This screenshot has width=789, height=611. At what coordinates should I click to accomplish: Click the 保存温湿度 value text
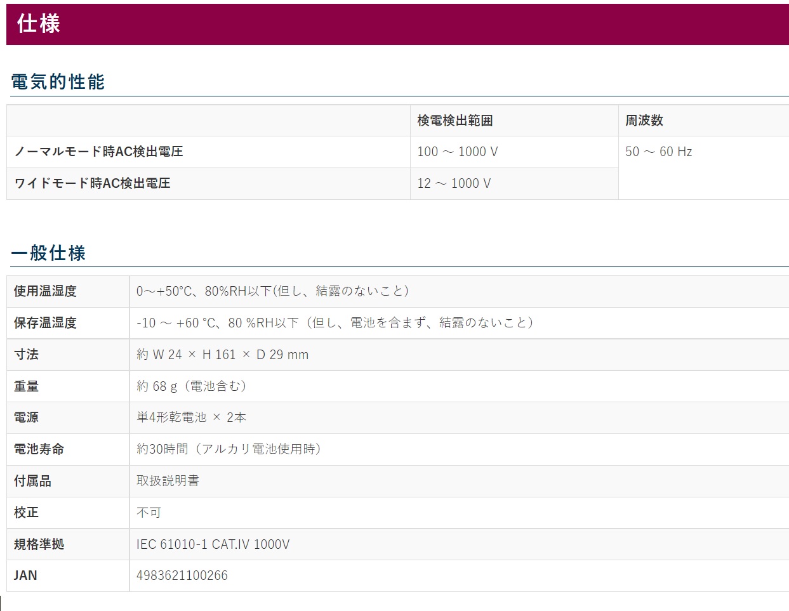click(x=335, y=323)
